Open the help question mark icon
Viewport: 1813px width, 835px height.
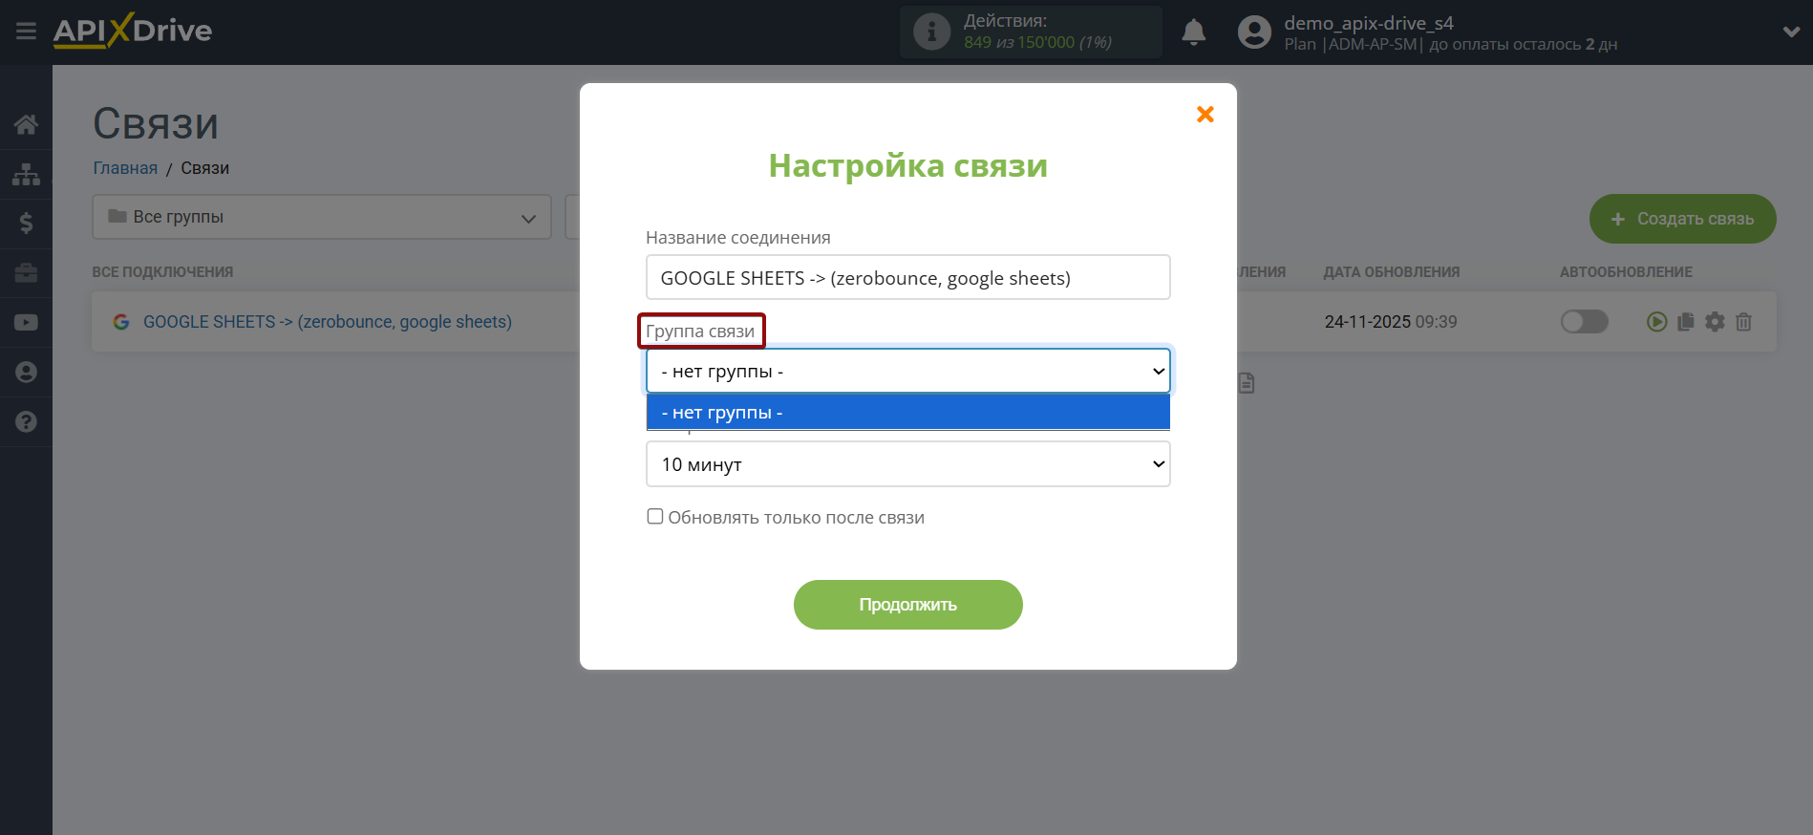click(26, 422)
